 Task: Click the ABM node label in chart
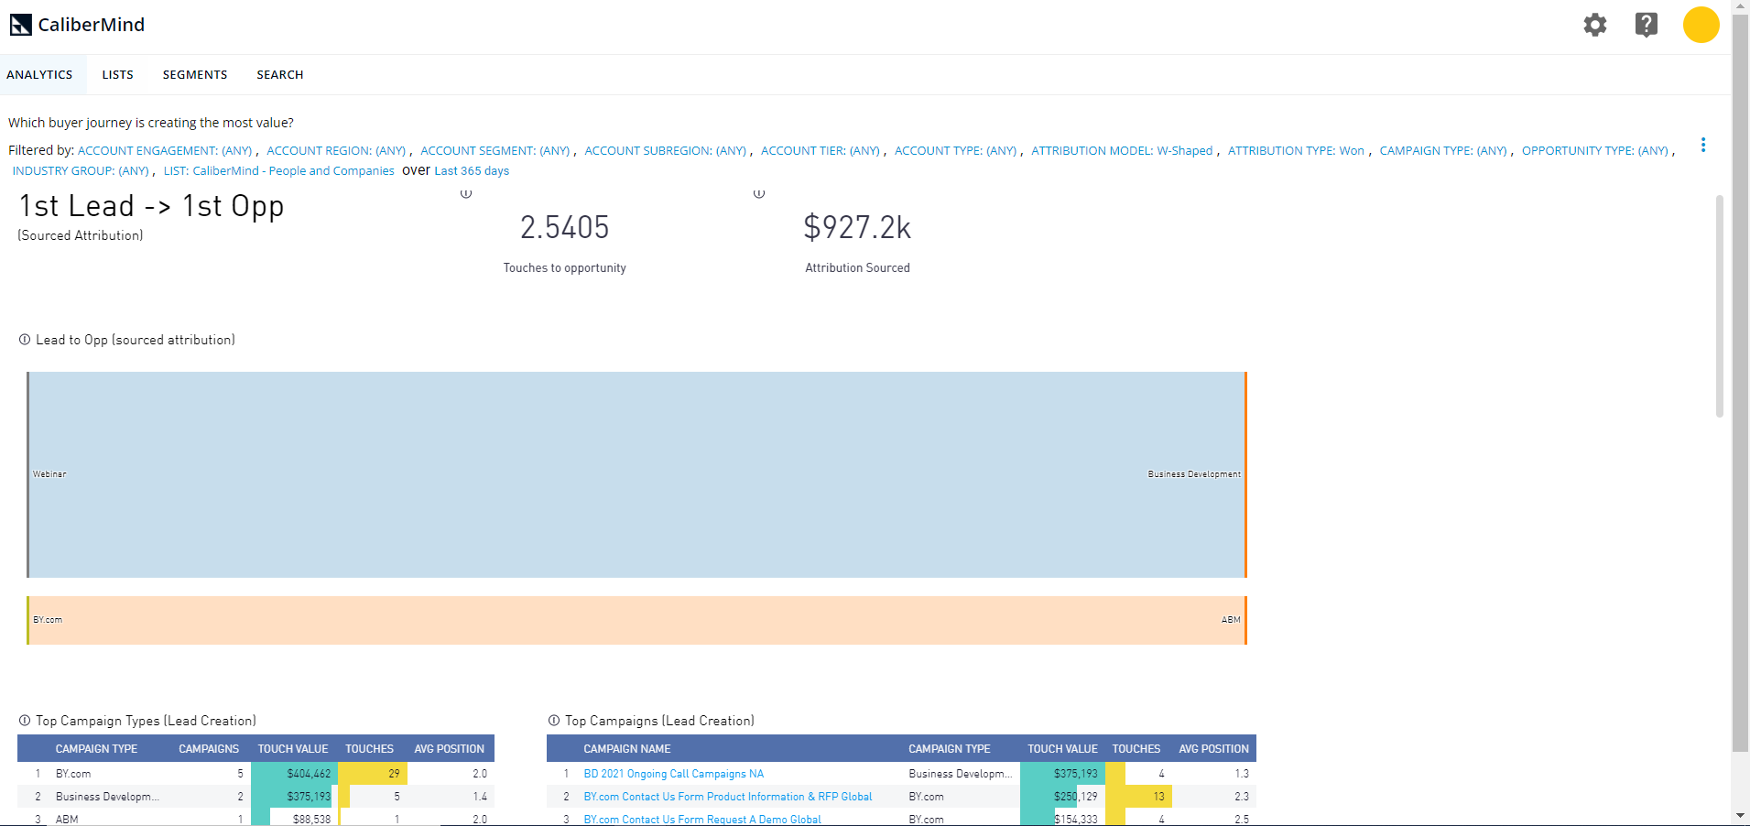tap(1231, 620)
